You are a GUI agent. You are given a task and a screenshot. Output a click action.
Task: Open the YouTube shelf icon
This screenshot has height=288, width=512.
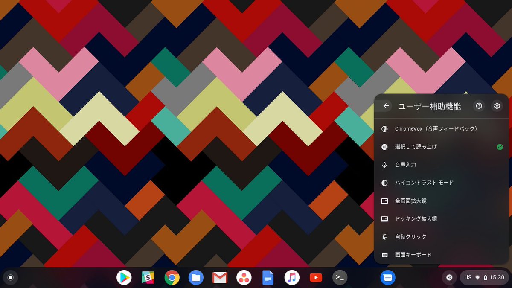tap(316, 278)
